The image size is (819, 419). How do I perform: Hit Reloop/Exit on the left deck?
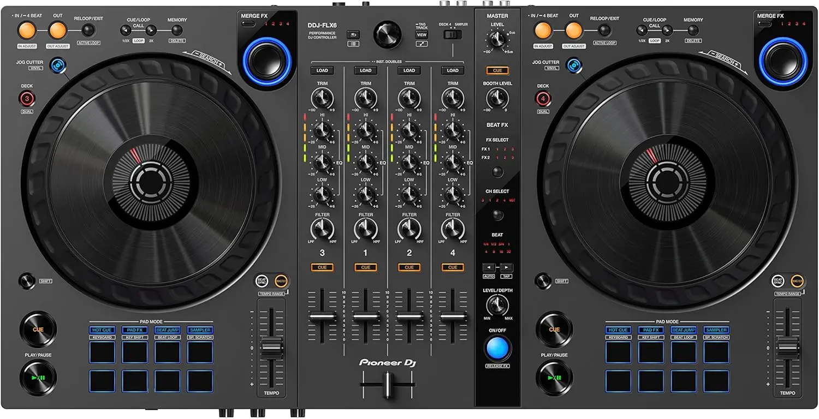pyautogui.click(x=87, y=31)
